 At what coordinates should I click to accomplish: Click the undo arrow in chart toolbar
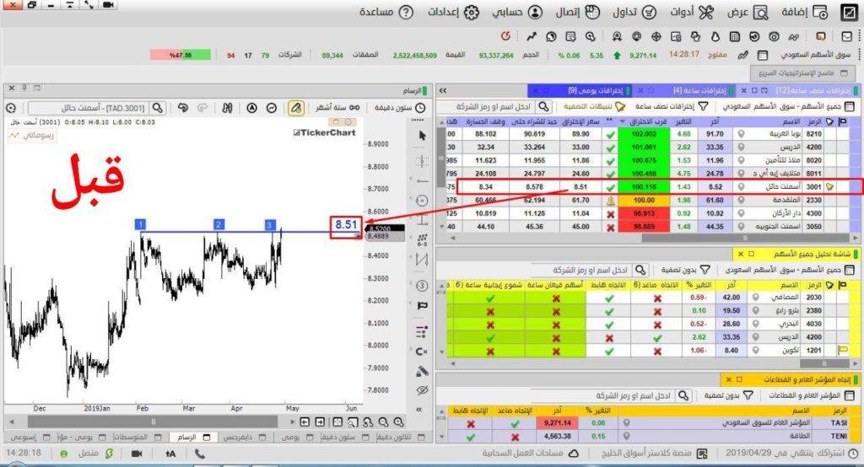pyautogui.click(x=182, y=108)
